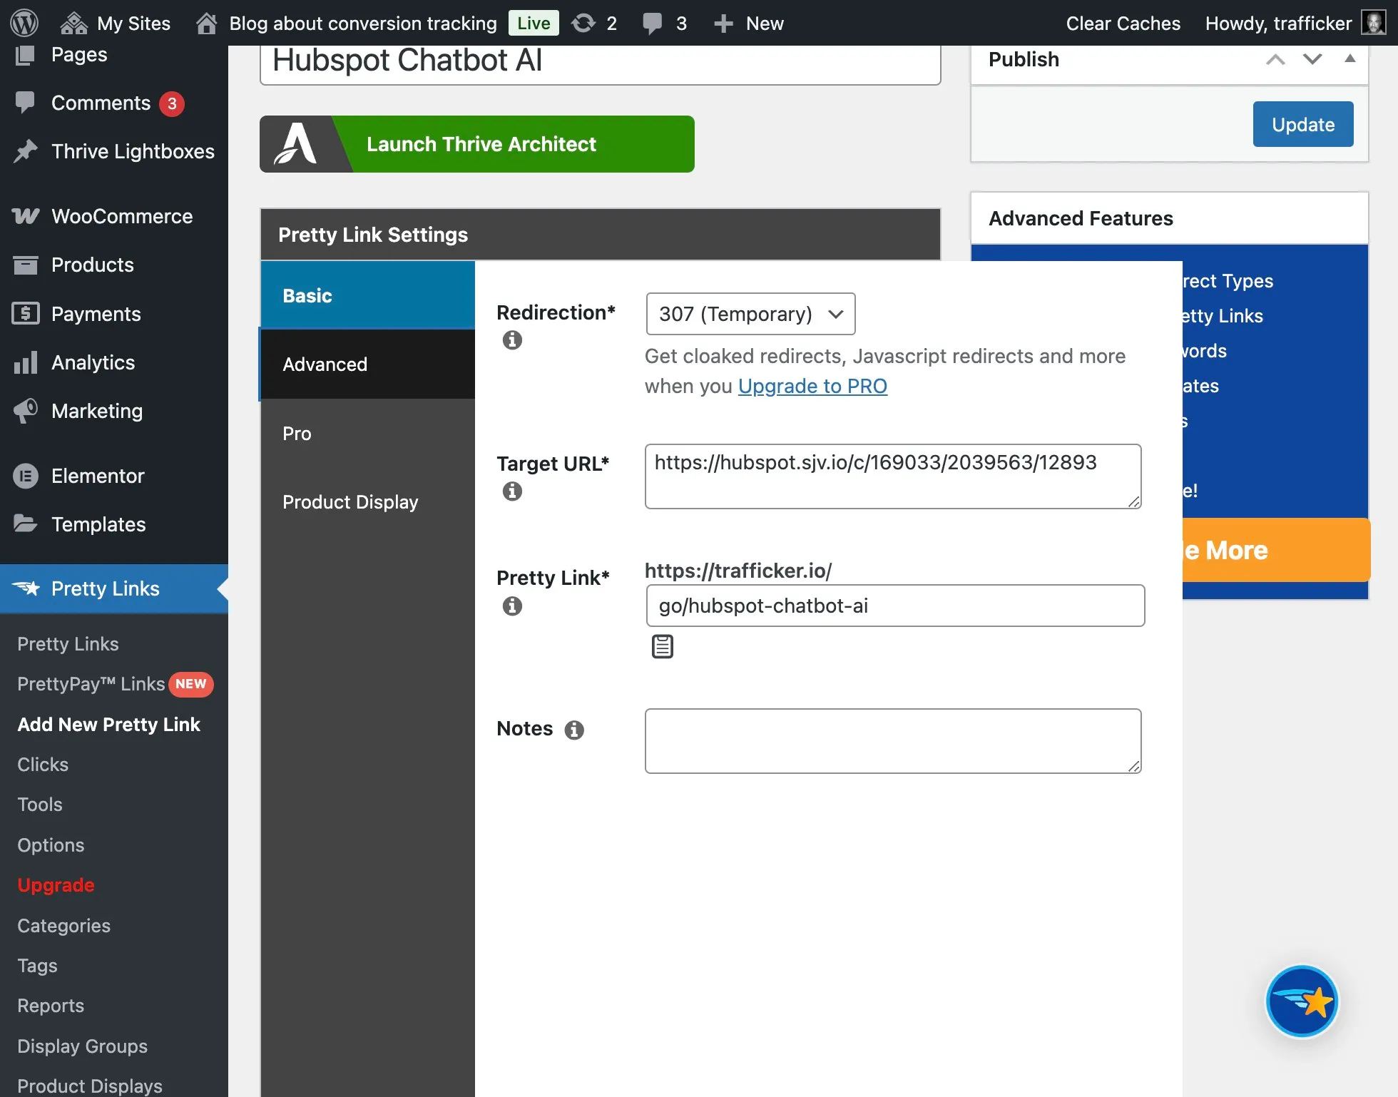Switch to the Pro settings tab
Viewport: 1398px width, 1097px height.
coord(368,434)
